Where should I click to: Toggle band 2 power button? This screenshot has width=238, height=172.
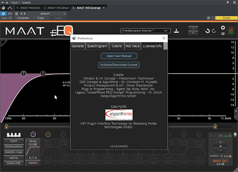[x=48, y=134]
